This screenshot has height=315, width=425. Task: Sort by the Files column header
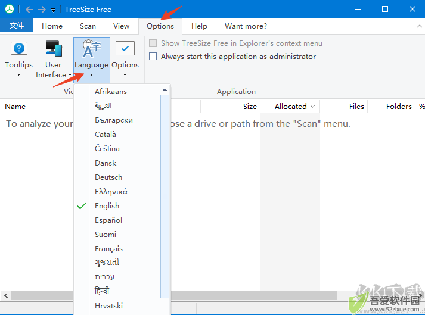356,107
